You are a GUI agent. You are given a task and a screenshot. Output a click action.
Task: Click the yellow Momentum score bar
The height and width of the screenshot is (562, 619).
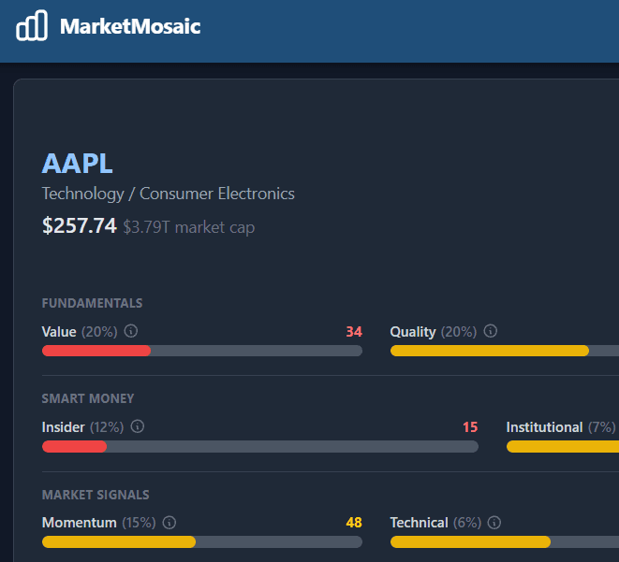[119, 542]
